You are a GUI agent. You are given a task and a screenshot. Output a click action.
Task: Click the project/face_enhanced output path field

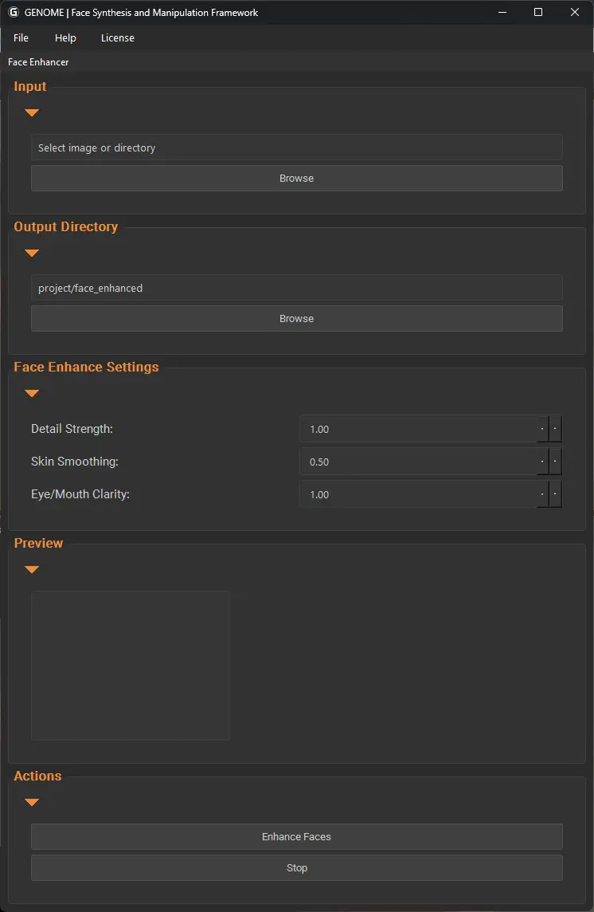coord(296,288)
